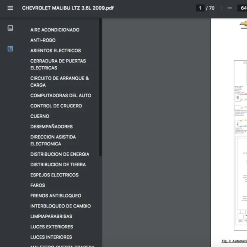The image size is (247, 247).
Task: Open the CUERNO bookmark
Action: pyautogui.click(x=40, y=116)
